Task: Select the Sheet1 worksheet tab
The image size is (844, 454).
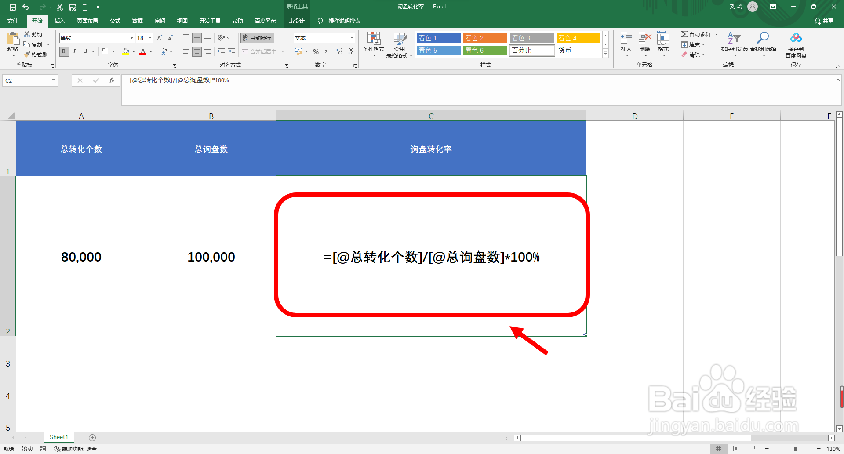Action: coord(59,437)
